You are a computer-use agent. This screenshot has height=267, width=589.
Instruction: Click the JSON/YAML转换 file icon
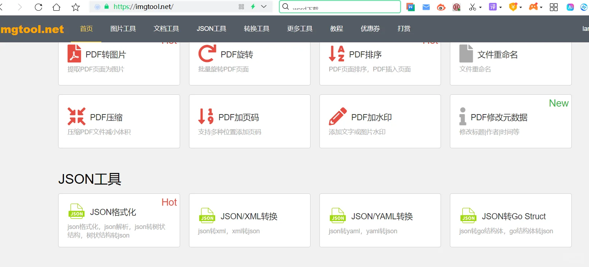[x=338, y=216]
